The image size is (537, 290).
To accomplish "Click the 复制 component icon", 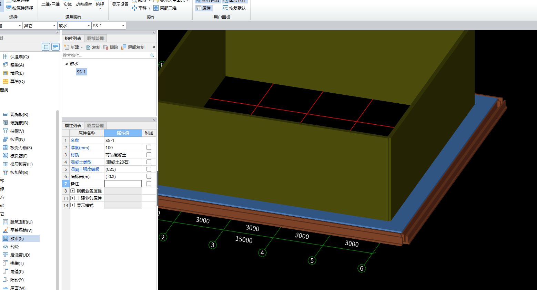I will click(88, 47).
